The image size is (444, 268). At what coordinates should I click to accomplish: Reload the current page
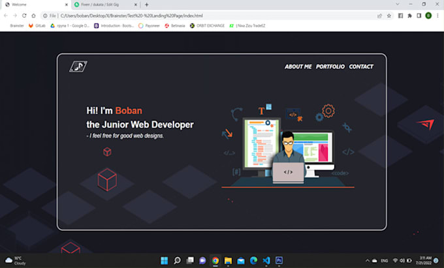pos(24,16)
